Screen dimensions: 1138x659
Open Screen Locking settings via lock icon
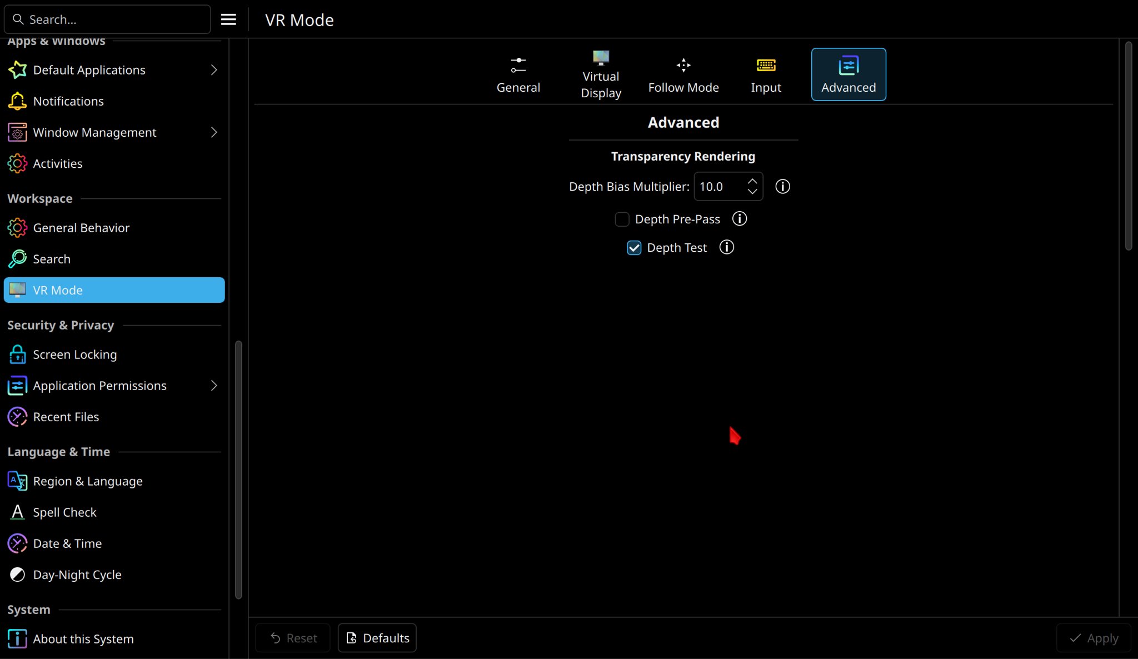17,355
